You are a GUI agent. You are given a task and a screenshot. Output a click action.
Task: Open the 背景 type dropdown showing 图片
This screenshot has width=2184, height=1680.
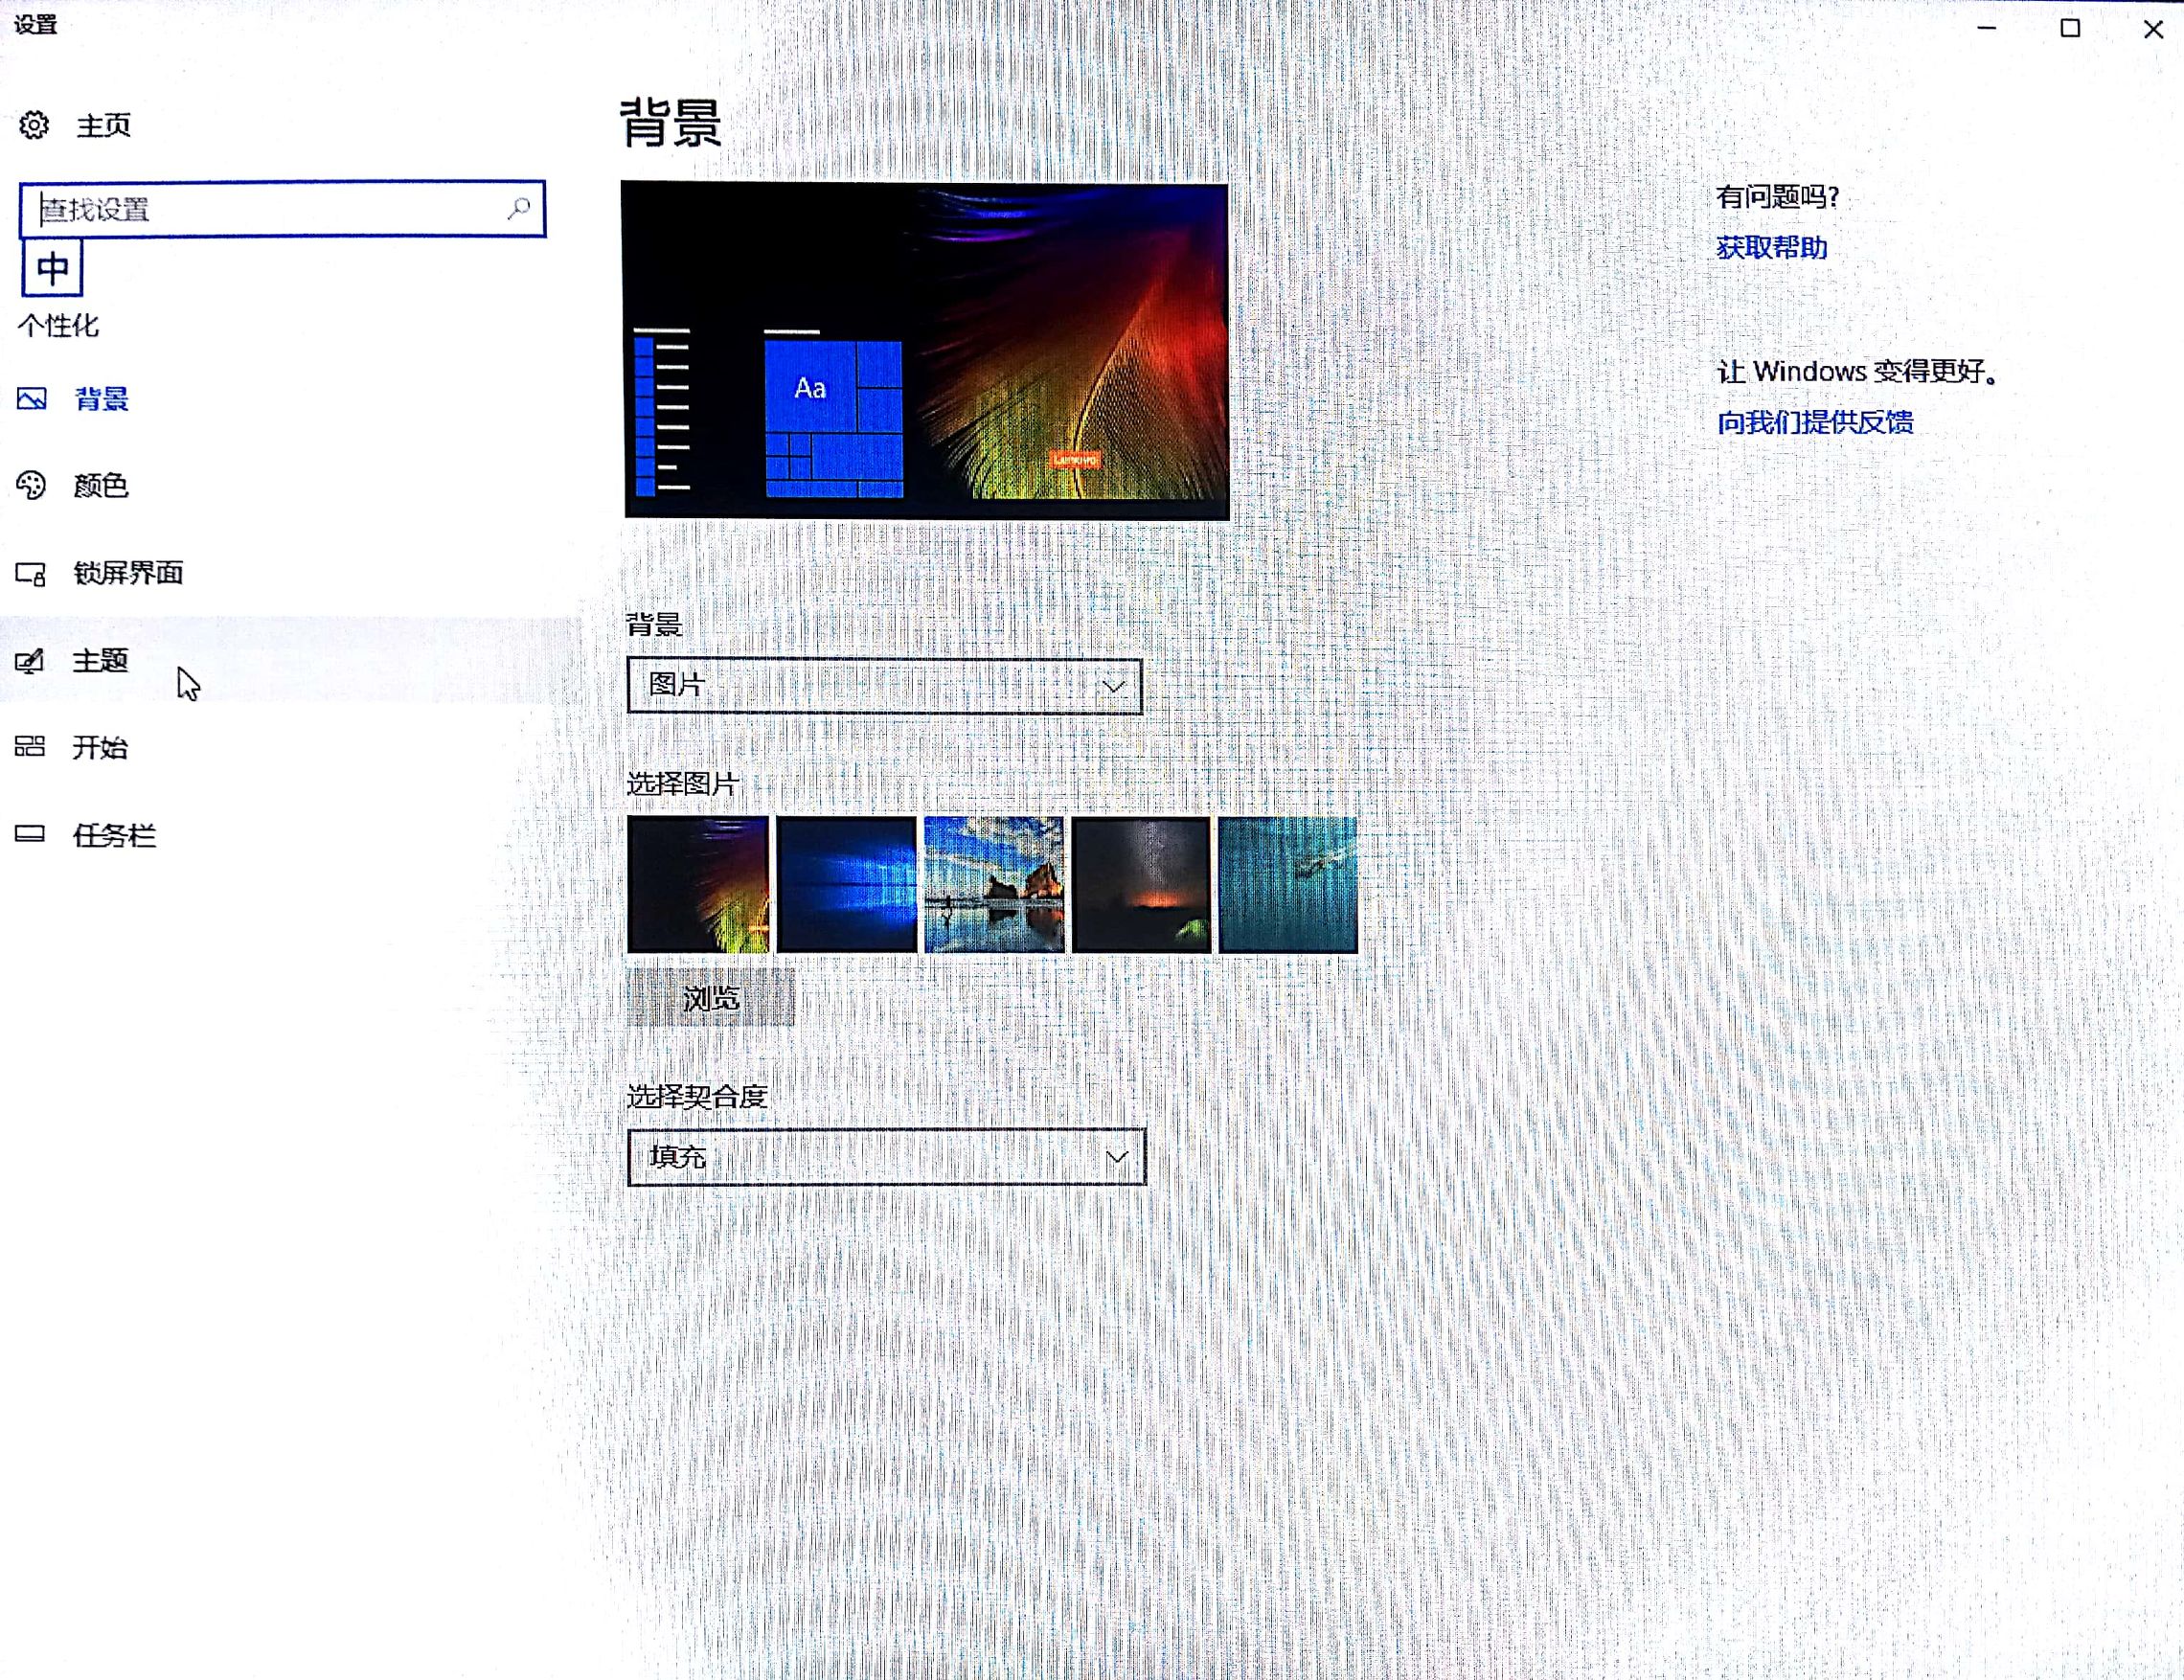point(883,686)
